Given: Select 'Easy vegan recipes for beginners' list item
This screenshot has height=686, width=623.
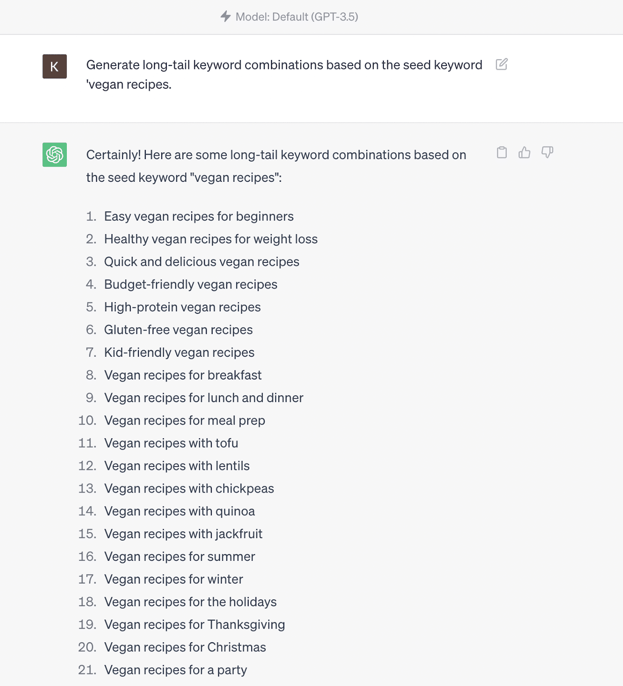Looking at the screenshot, I should (199, 217).
